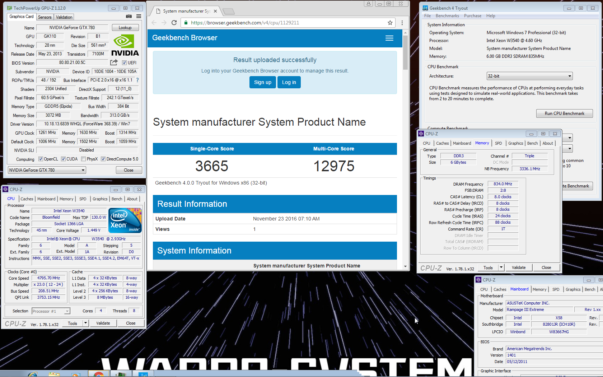Open the Geekbench Browser hamburger menu
This screenshot has height=377, width=603.
tap(389, 38)
